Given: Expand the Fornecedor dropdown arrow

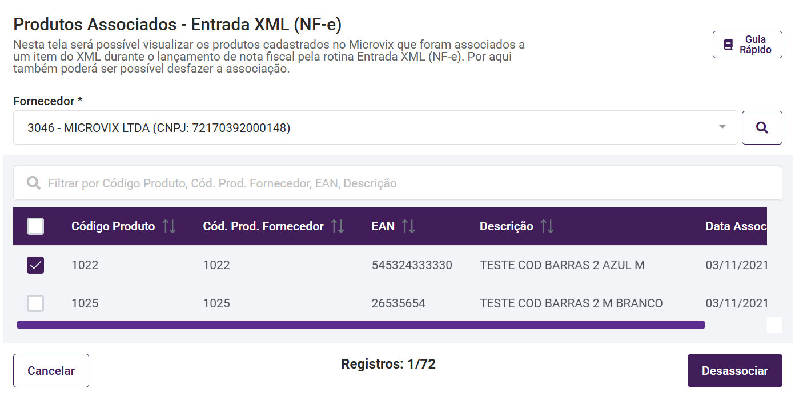Looking at the screenshot, I should [x=722, y=127].
